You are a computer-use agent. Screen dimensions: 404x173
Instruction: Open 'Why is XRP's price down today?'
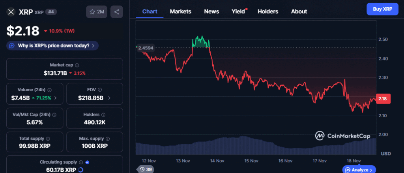point(52,46)
